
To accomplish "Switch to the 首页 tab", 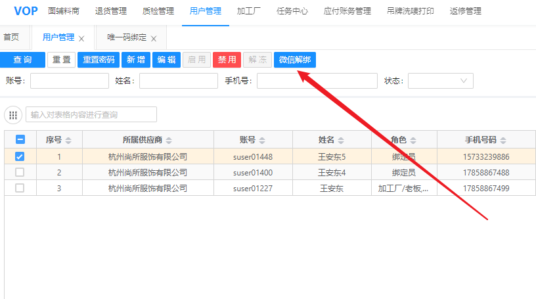I will pyautogui.click(x=11, y=38).
